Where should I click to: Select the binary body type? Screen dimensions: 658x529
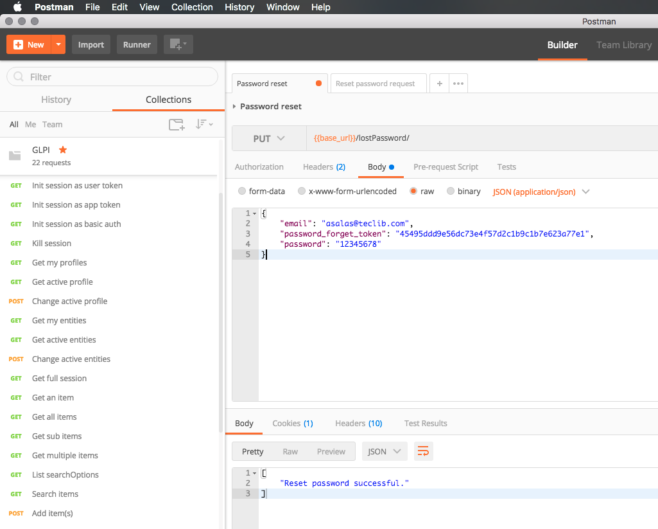click(450, 191)
